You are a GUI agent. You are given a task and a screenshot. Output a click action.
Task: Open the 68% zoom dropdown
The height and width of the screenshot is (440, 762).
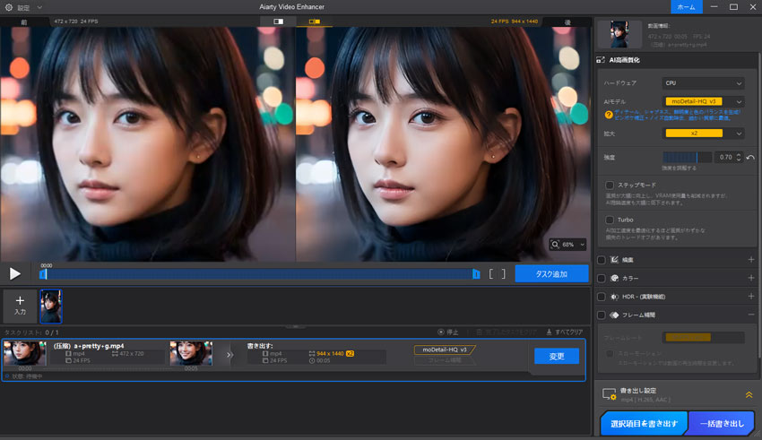tap(574, 245)
